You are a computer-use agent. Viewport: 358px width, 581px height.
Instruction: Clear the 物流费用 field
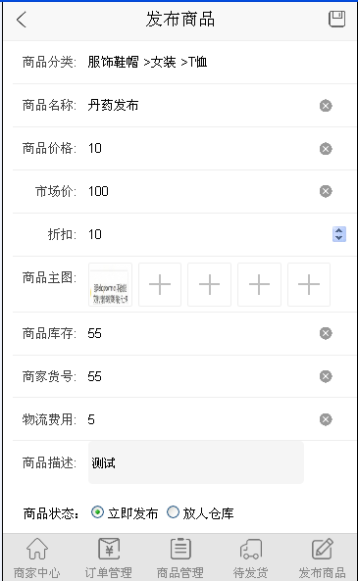[x=326, y=419]
